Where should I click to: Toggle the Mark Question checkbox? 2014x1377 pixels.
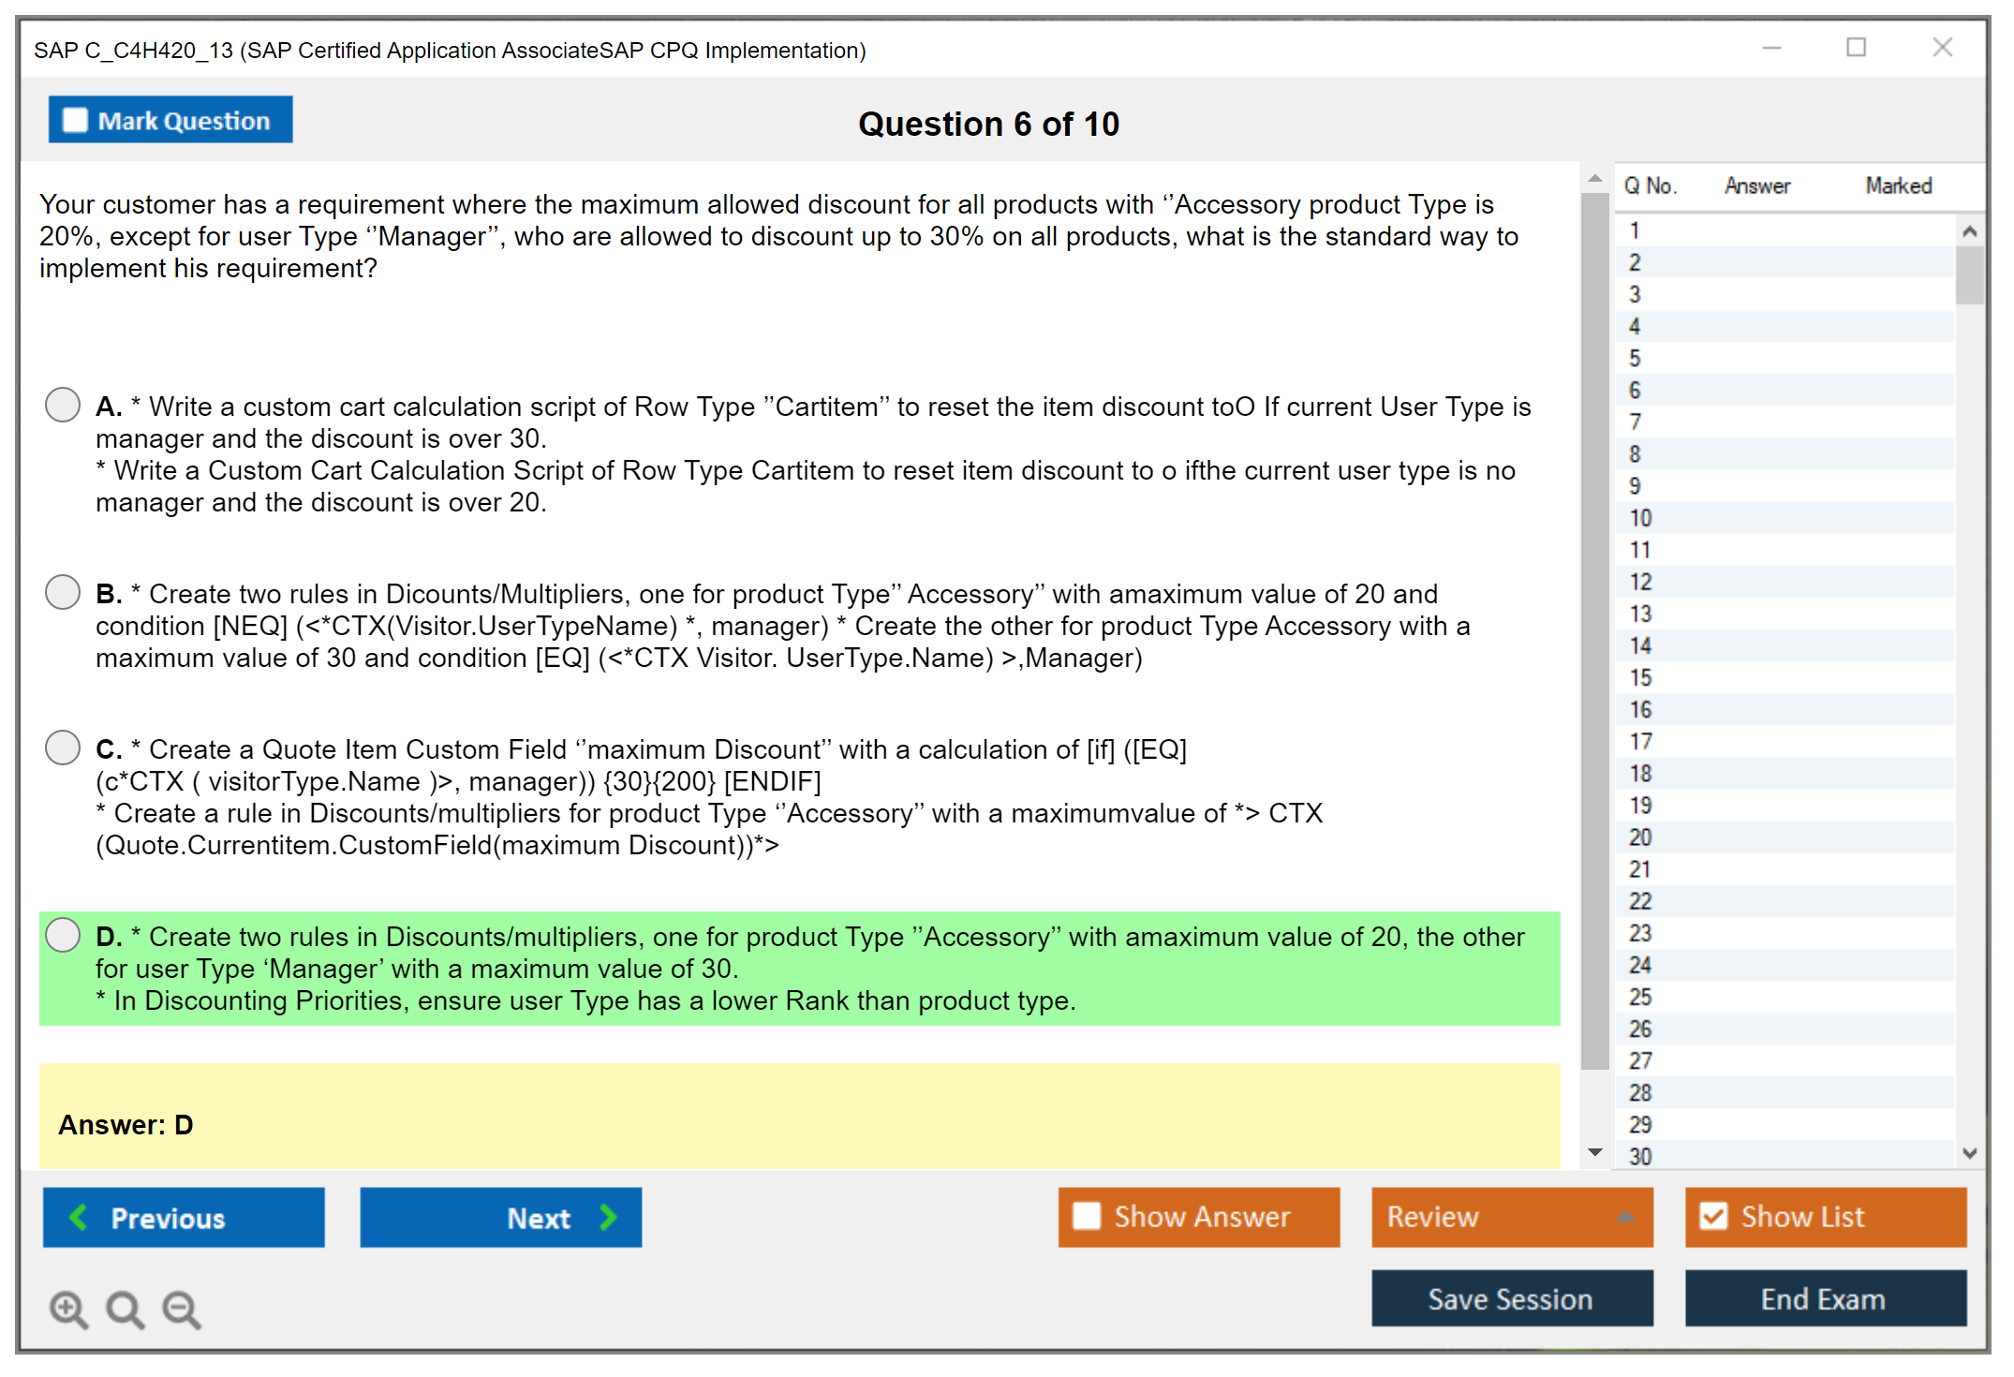tap(75, 120)
